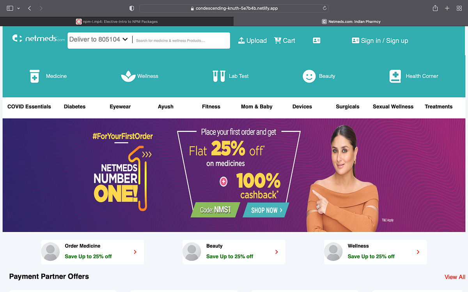Viewport: 468px width, 292px height.
Task: Switch to the Netmeds.com Indian Pharmacy tab
Action: point(351,22)
